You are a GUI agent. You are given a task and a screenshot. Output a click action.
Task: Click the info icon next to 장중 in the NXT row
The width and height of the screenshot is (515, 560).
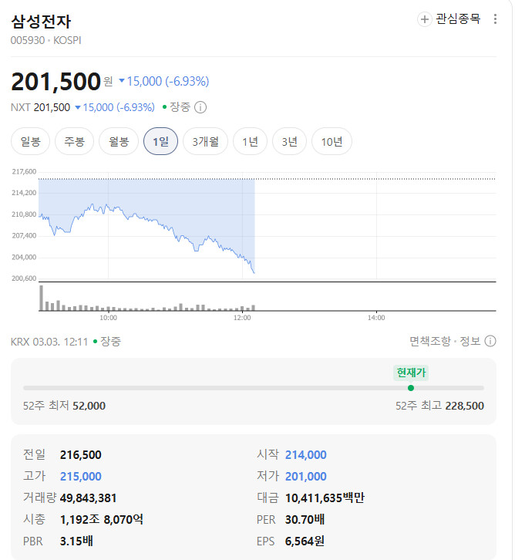pos(200,107)
